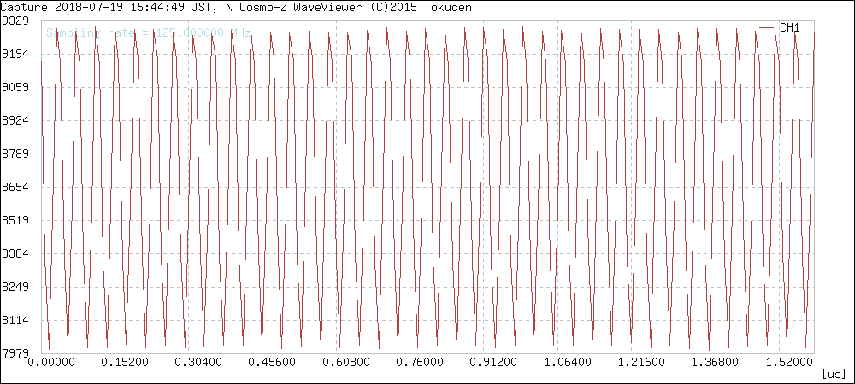Click the 0.00000 x-axis tick label

51,363
